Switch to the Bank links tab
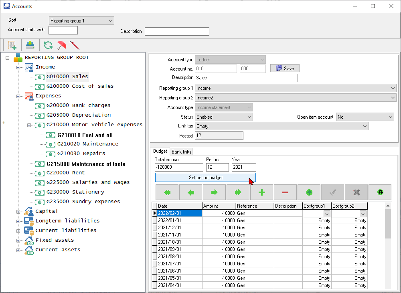This screenshot has width=401, height=293. point(181,152)
